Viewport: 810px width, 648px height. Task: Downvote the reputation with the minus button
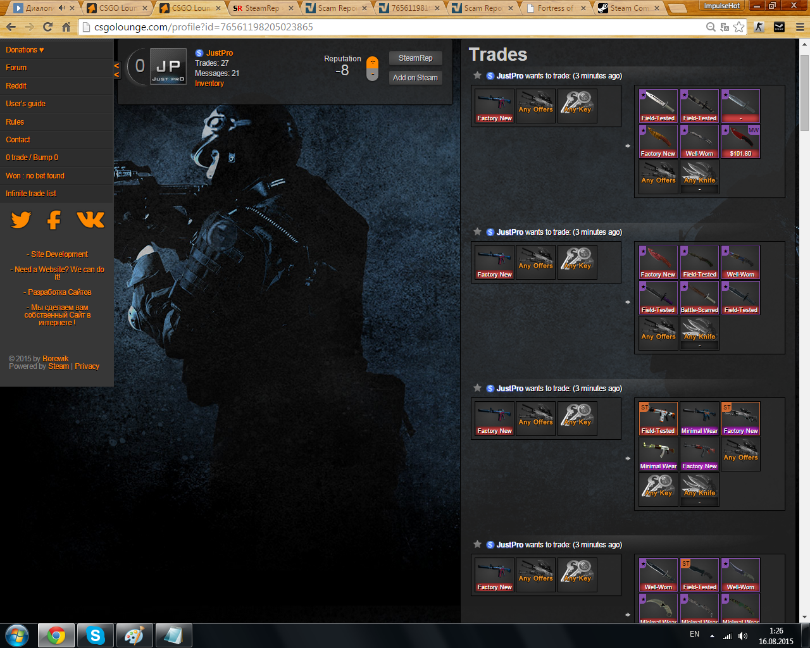pos(373,75)
